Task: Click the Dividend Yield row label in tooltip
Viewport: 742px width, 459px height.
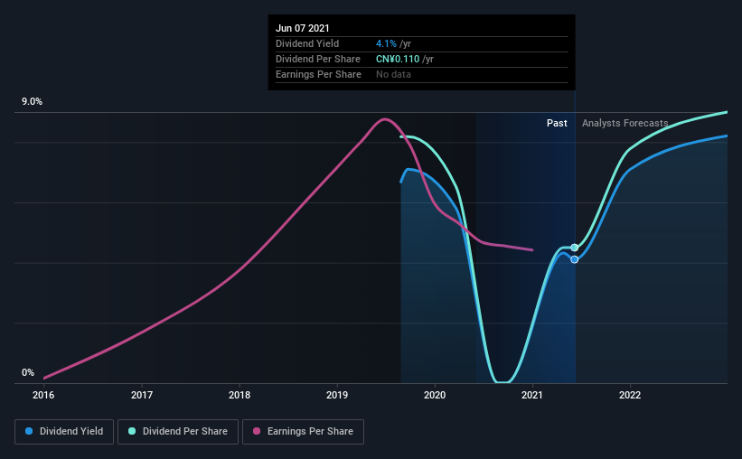Action: tap(307, 43)
